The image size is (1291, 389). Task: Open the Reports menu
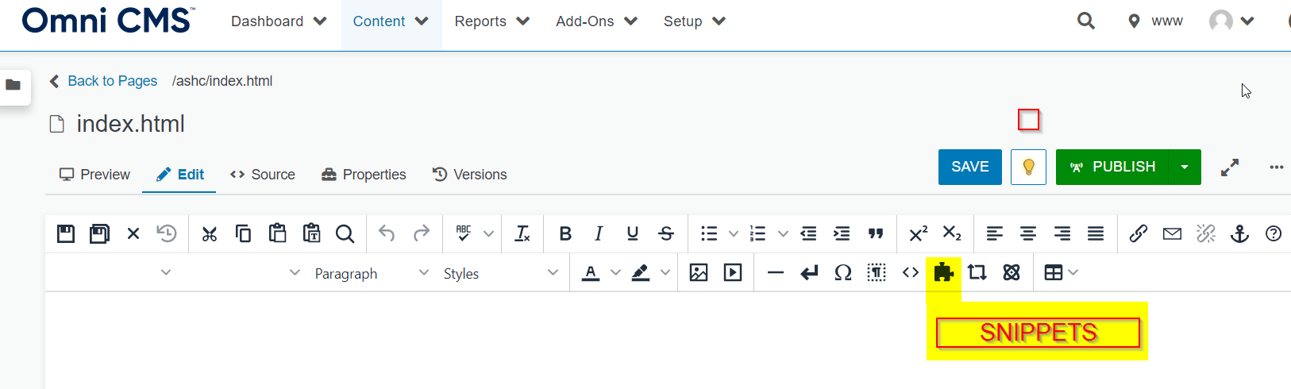(491, 21)
